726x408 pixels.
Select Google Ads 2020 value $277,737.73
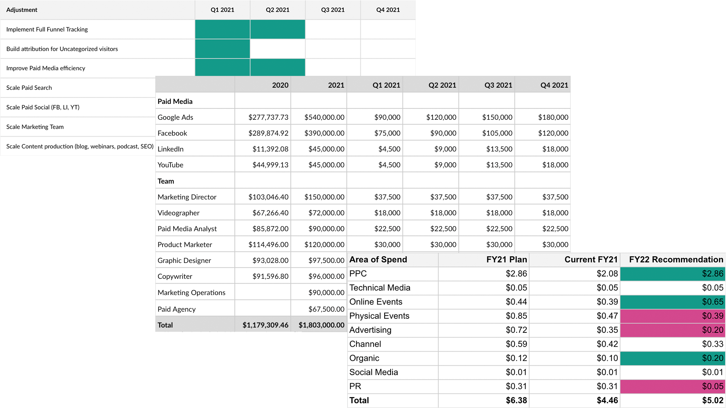[268, 117]
